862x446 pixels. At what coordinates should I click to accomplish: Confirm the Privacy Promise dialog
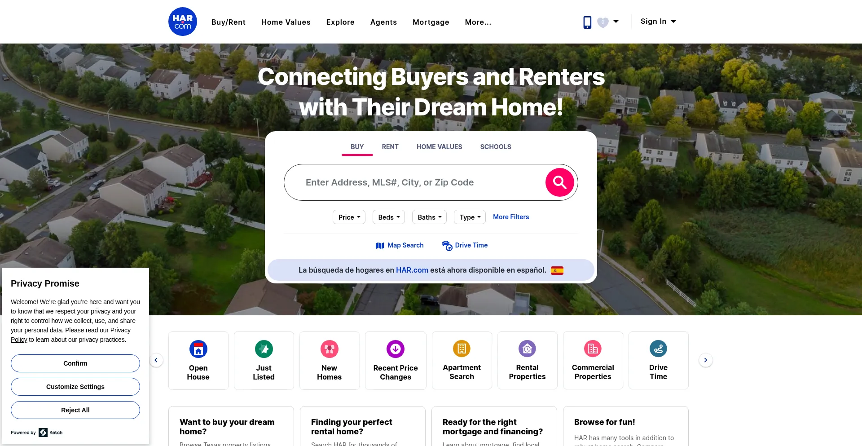[x=75, y=363]
